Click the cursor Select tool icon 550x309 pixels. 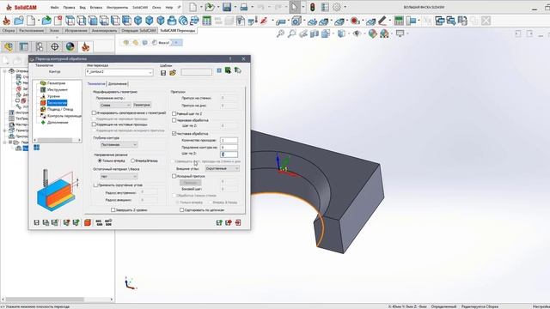pos(294,7)
